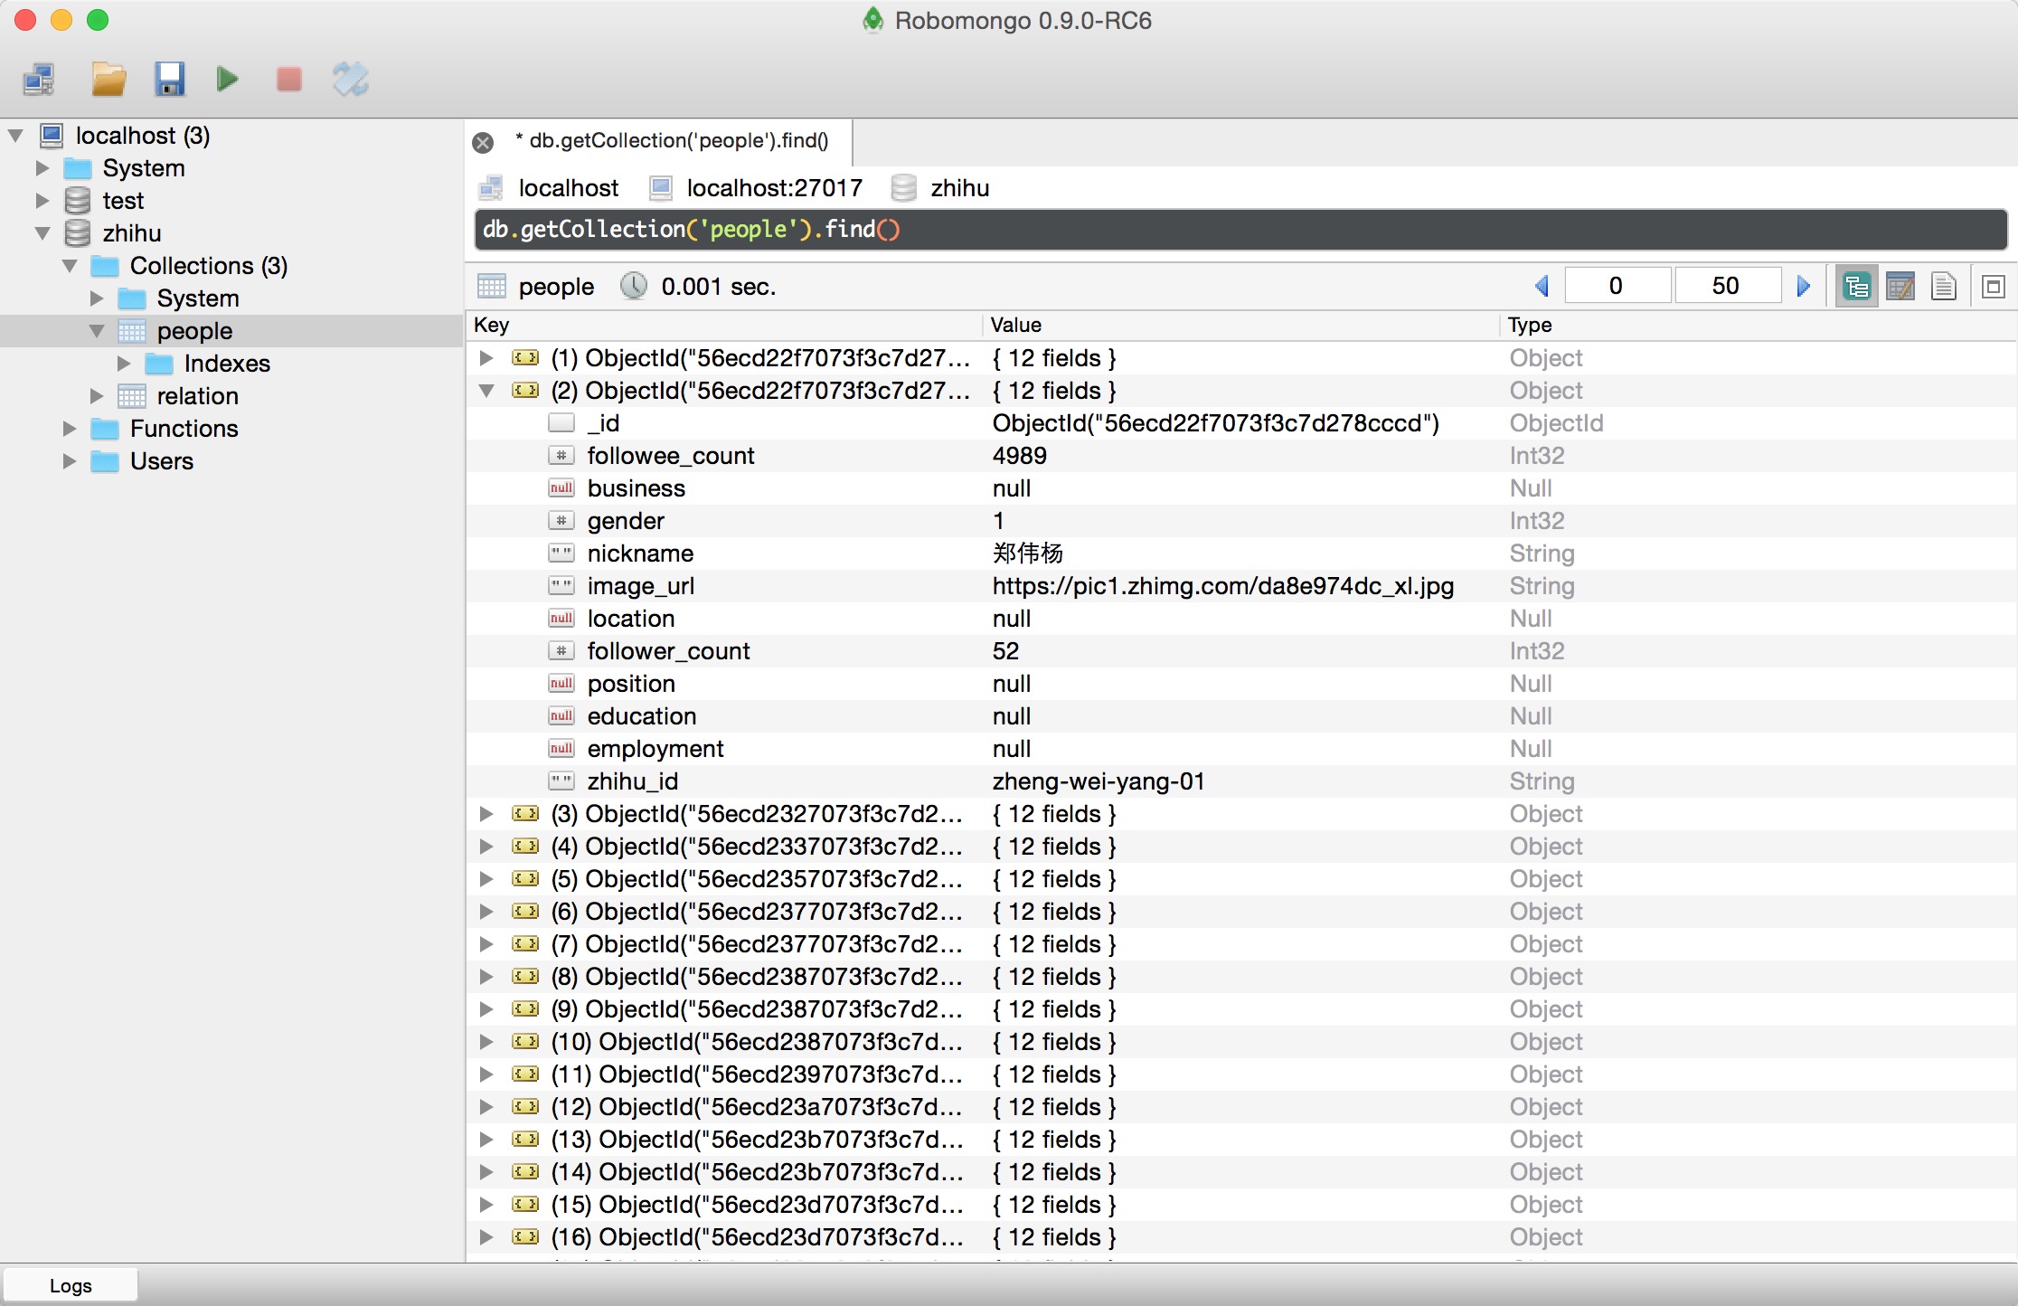Select the relation collection in tree
Image resolution: width=2018 pixels, height=1306 pixels.
click(197, 396)
